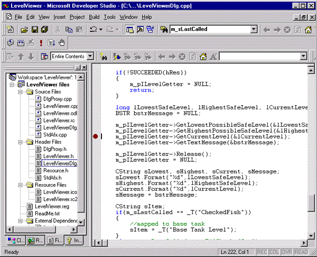Viewport: 317px width, 257px height.
Task: Click the Find in Files binoculars icon
Action: click(164, 30)
